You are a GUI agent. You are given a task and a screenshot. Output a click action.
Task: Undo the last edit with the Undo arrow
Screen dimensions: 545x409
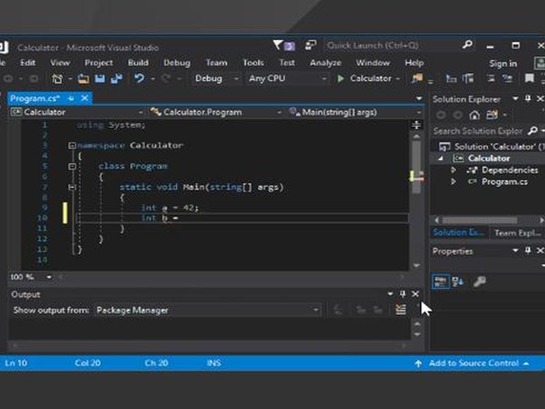140,78
